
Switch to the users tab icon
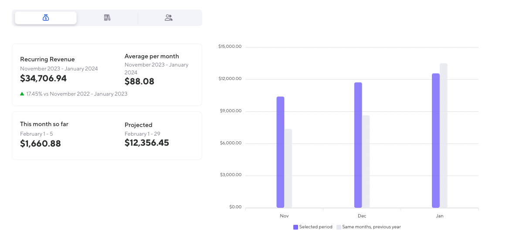[169, 18]
